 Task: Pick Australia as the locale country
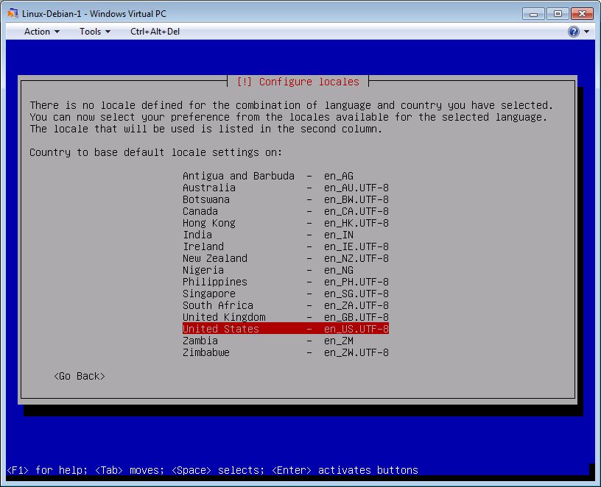(x=285, y=188)
